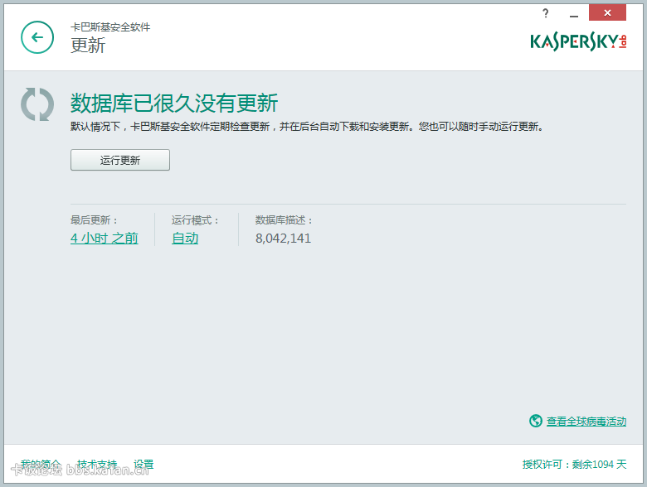Go back using the circular arrow button

pos(37,37)
